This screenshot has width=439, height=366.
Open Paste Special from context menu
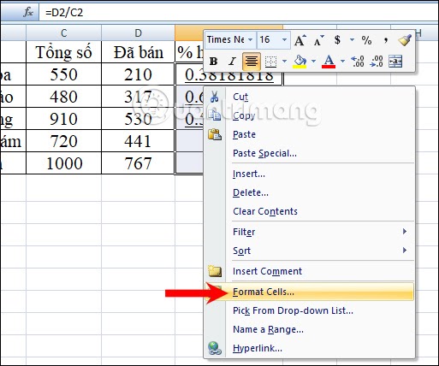[309, 153]
